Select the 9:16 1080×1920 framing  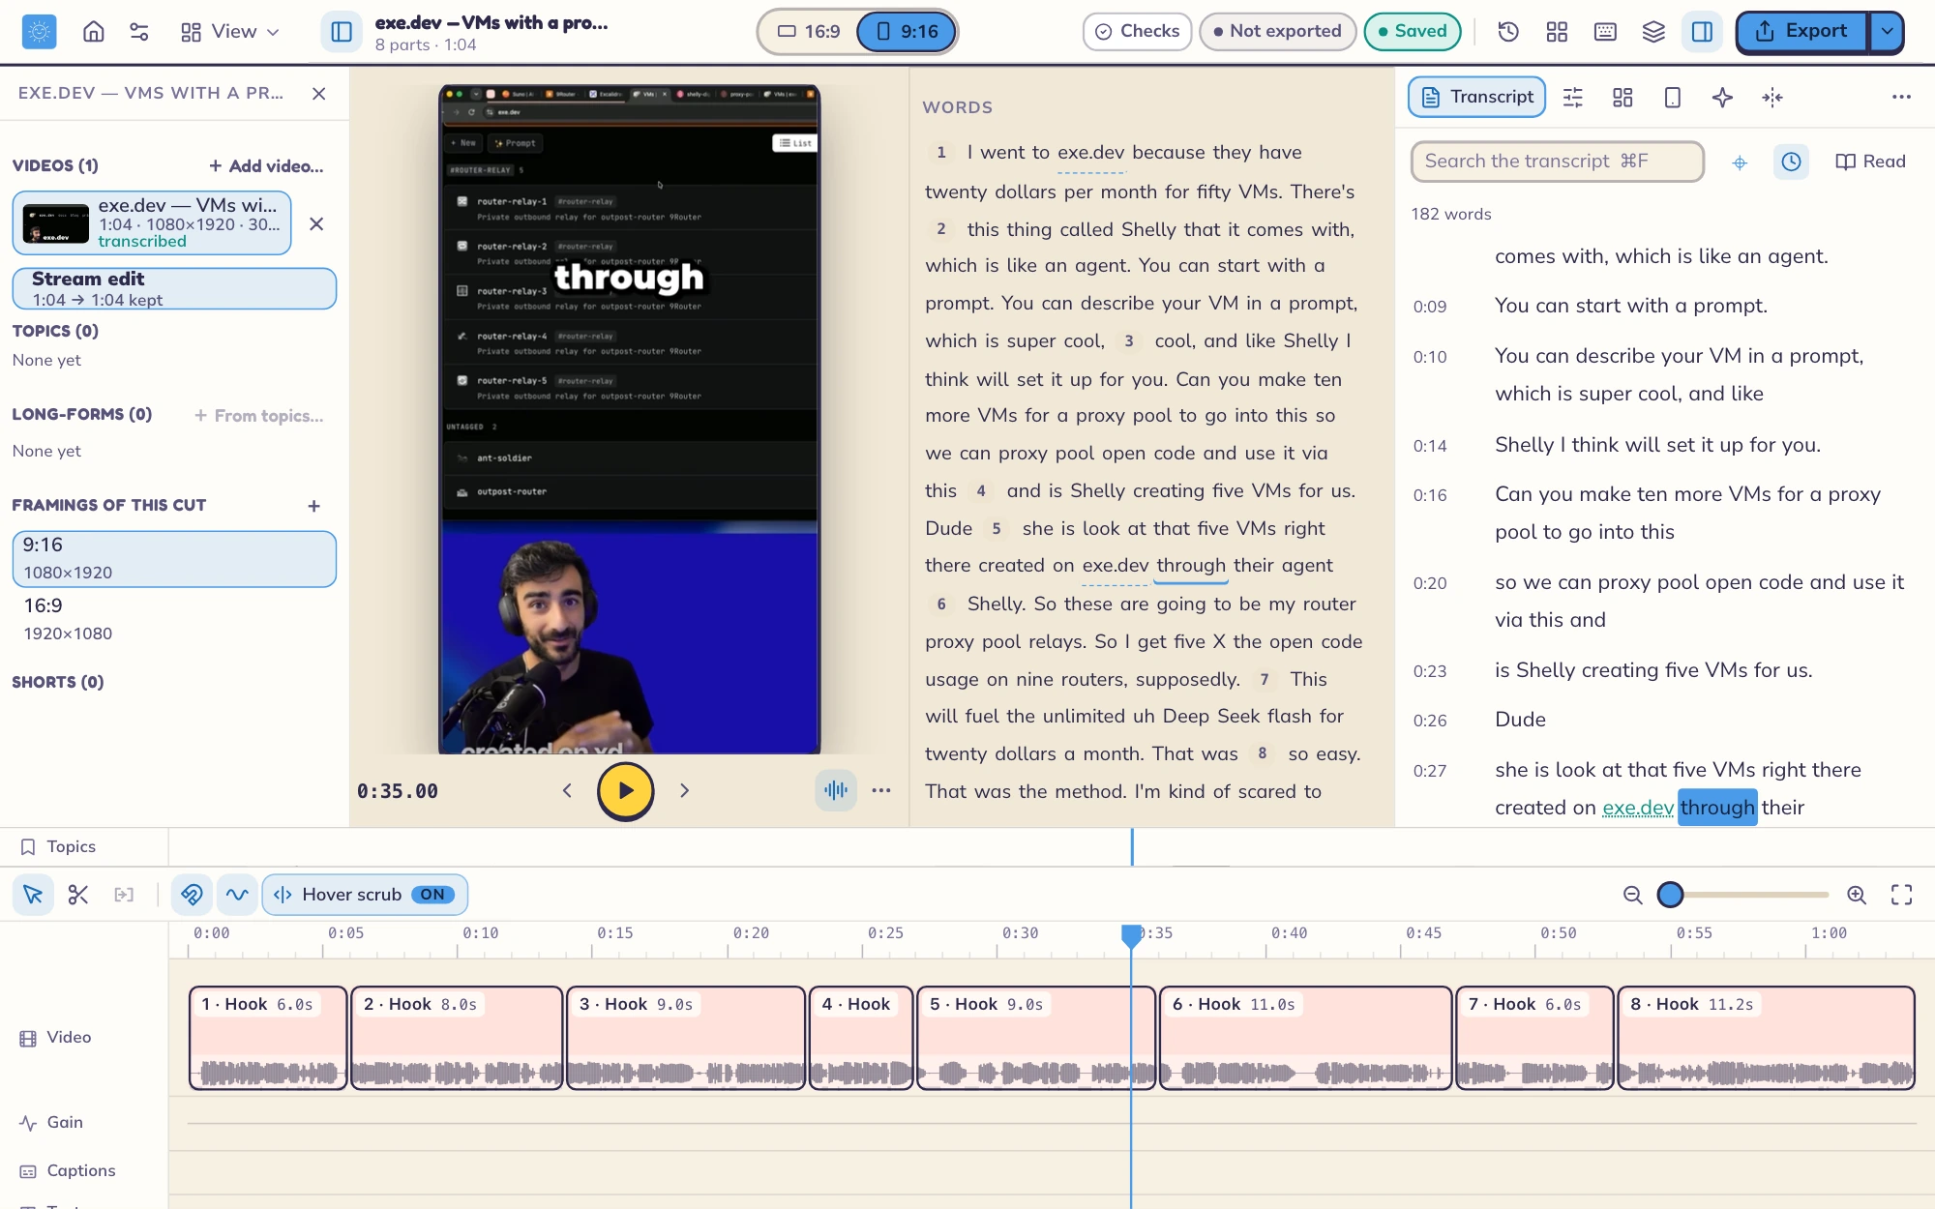pos(174,559)
